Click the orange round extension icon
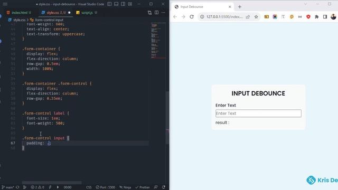 [292, 16]
